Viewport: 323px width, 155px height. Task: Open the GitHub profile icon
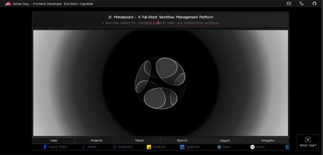point(314,4)
